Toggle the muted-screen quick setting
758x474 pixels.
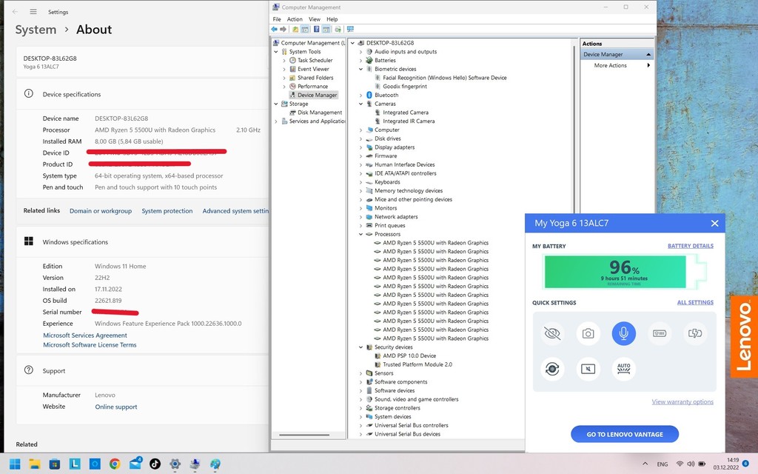pos(588,369)
